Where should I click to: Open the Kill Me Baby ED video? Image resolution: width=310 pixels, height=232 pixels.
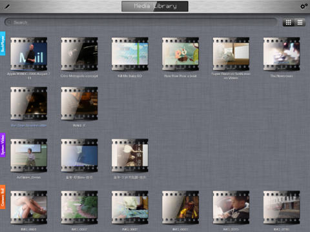pos(130,54)
